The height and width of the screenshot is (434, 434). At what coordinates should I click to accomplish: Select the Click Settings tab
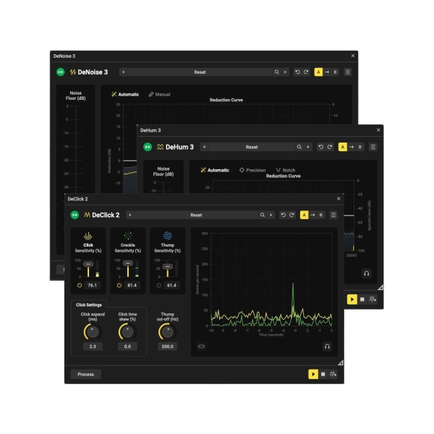click(x=89, y=305)
